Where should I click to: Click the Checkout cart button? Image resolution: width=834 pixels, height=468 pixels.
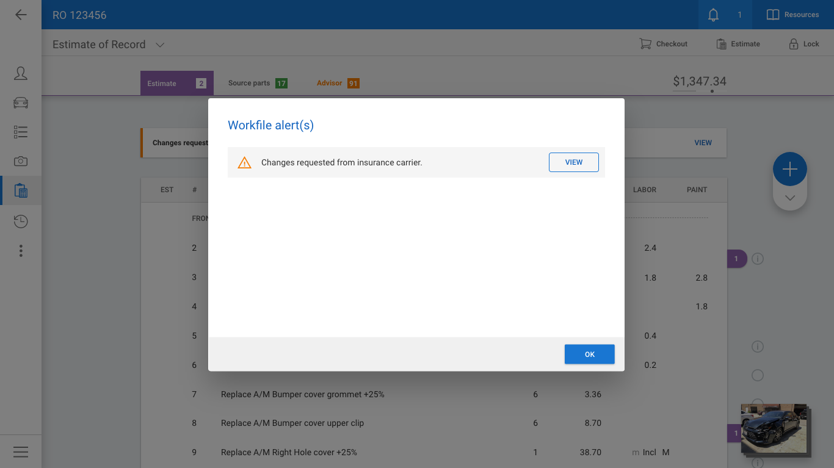663,44
